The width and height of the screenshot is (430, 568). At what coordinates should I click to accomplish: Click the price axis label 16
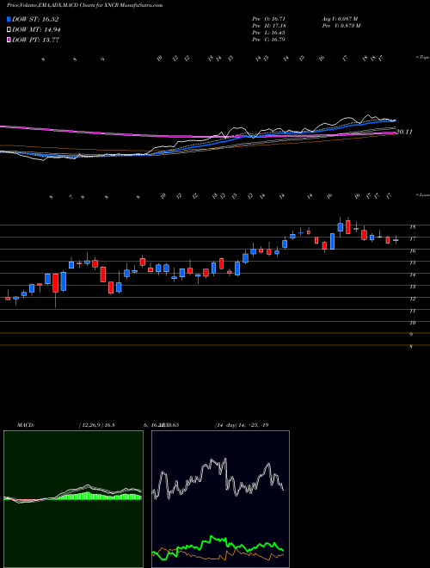pyautogui.click(x=412, y=251)
